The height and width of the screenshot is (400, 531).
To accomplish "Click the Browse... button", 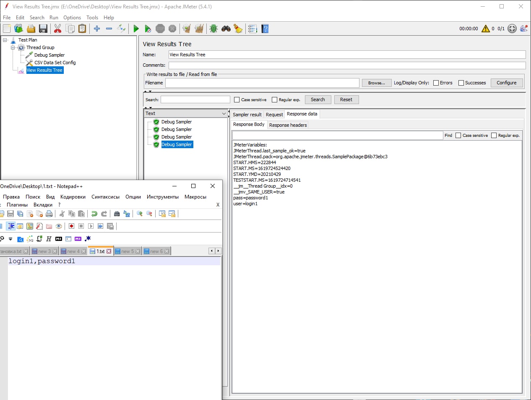I will [x=377, y=83].
